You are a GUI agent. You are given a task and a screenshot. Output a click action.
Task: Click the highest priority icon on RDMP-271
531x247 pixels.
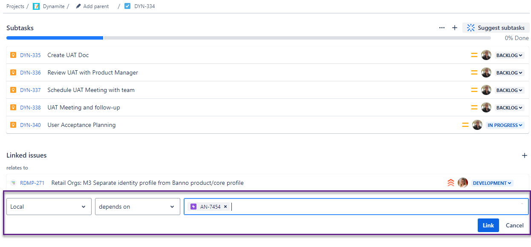pos(450,182)
